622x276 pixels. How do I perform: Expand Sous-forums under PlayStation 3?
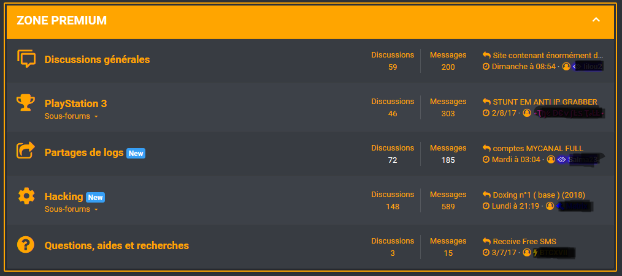tap(71, 116)
